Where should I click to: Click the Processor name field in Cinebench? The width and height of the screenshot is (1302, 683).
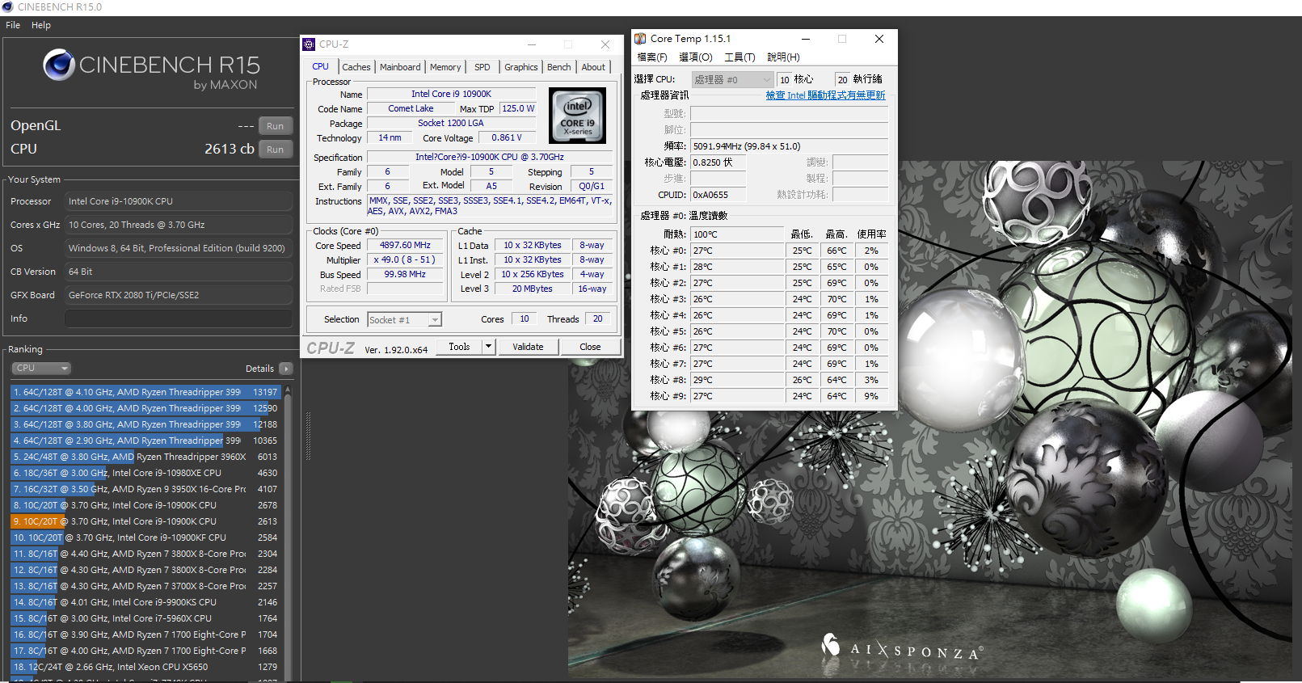[x=179, y=201]
